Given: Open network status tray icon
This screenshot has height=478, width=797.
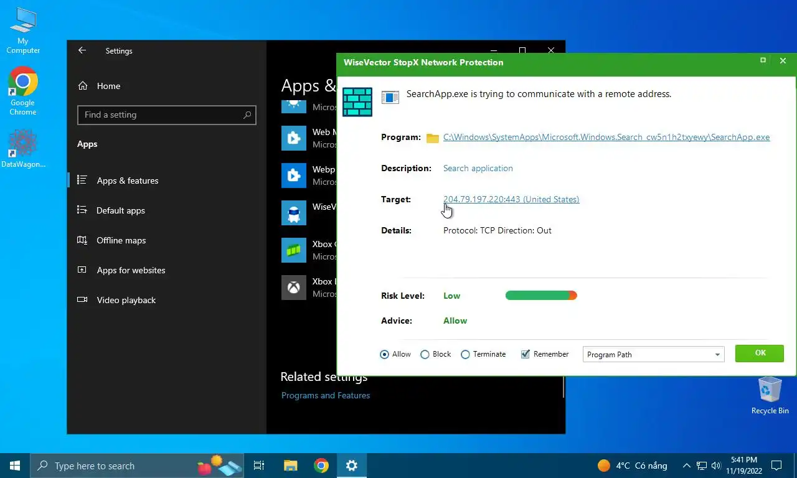Looking at the screenshot, I should click(702, 466).
